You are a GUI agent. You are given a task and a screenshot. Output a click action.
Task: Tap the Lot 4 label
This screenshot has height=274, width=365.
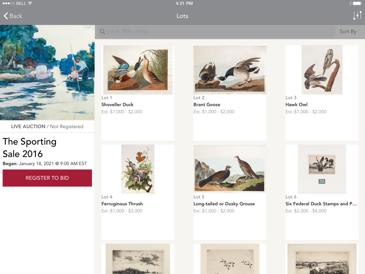(x=107, y=197)
